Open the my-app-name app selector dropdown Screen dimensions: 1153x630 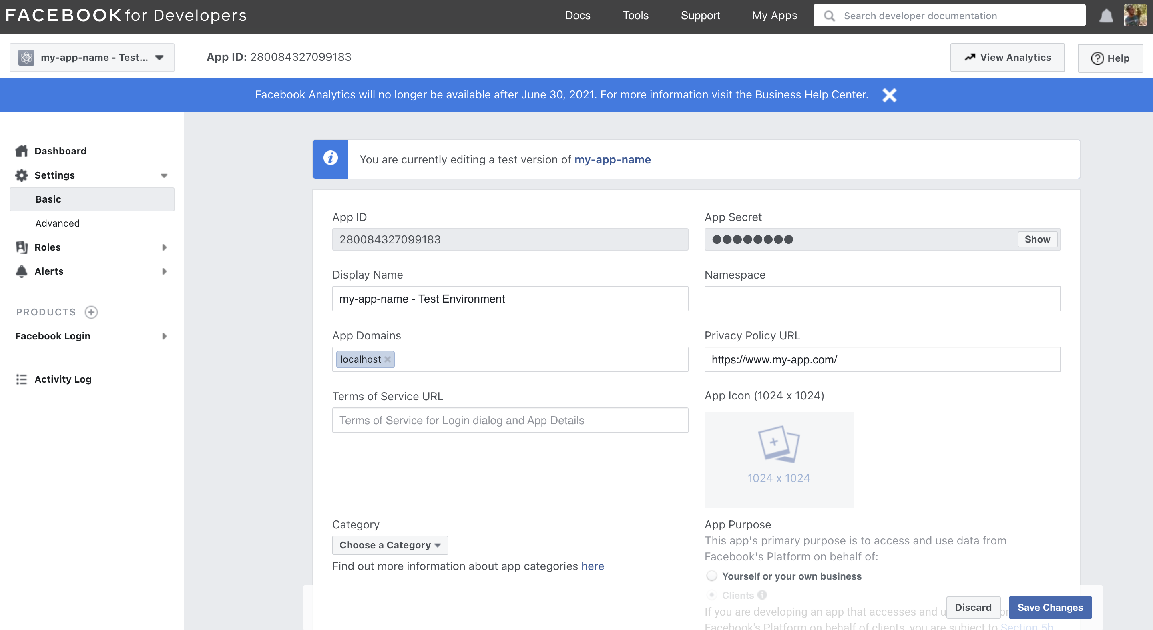click(x=92, y=57)
